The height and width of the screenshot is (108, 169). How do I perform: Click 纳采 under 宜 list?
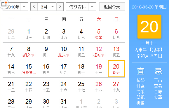tap(140, 92)
